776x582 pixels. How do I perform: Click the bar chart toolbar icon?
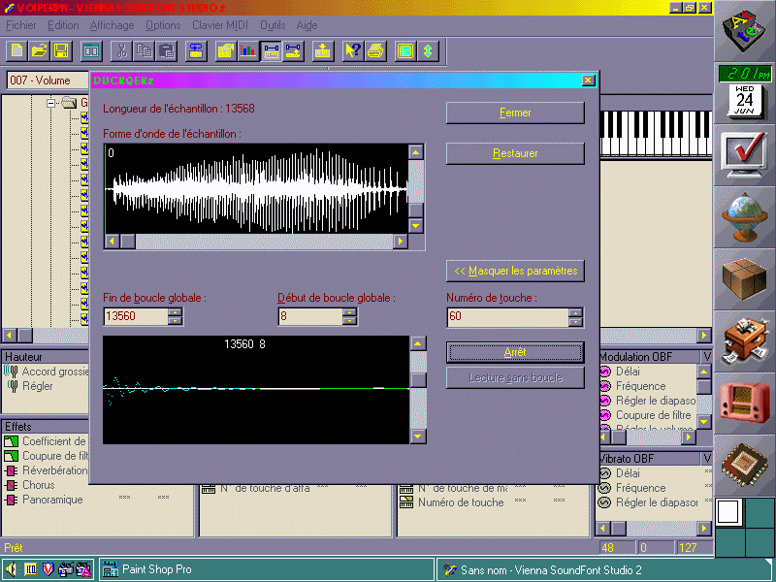[248, 50]
